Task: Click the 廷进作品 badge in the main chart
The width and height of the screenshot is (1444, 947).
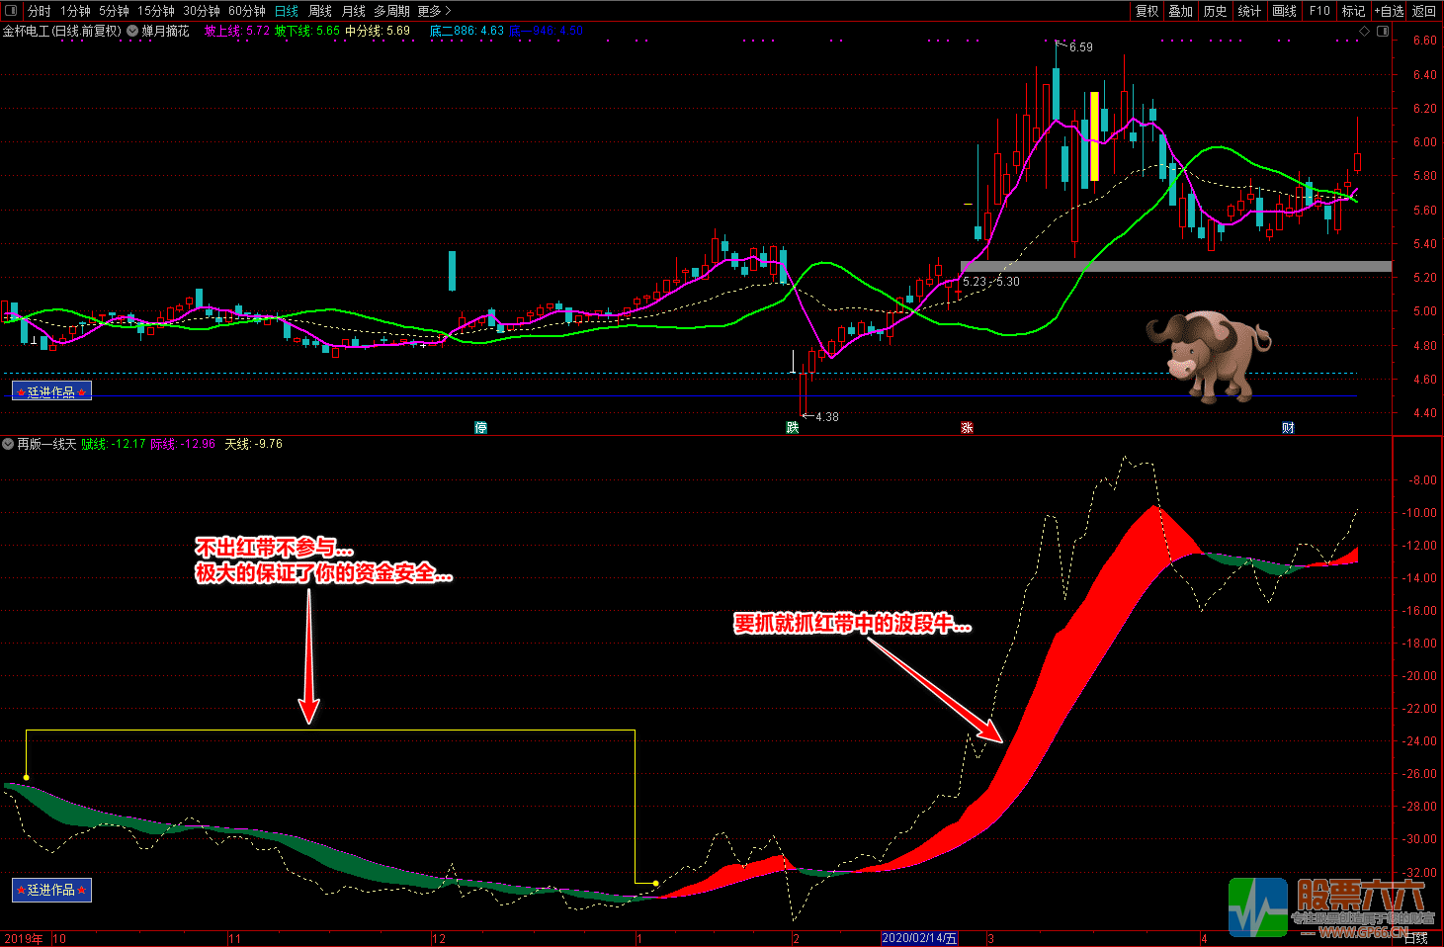Action: pos(51,391)
